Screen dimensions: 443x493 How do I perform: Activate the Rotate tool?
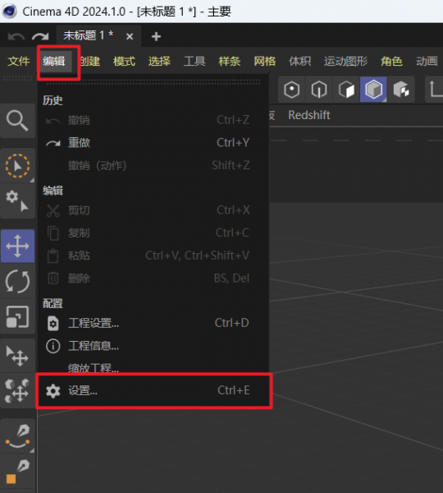(17, 281)
